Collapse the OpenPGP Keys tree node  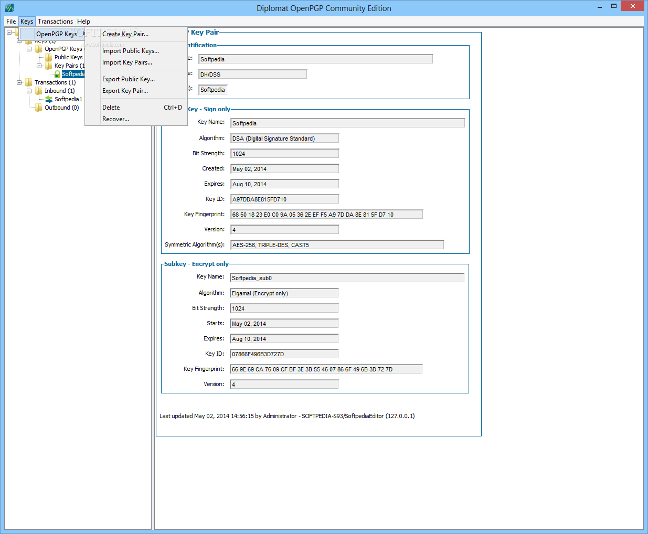click(x=29, y=49)
